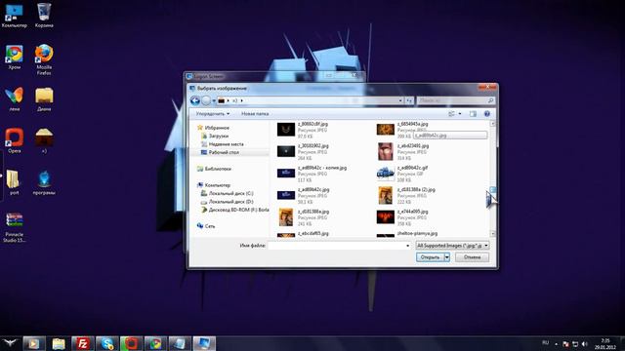Viewport: 625px width, 351px height.
Task: Click the volume icon in the system tray
Action: (584, 344)
